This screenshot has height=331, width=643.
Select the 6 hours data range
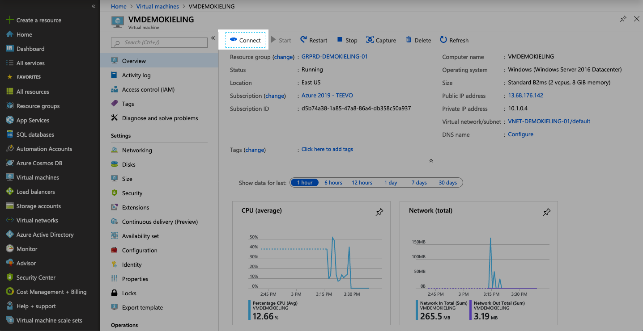pos(333,183)
